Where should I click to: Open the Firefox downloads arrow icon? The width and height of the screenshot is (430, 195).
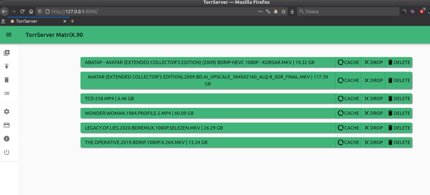click(x=292, y=11)
